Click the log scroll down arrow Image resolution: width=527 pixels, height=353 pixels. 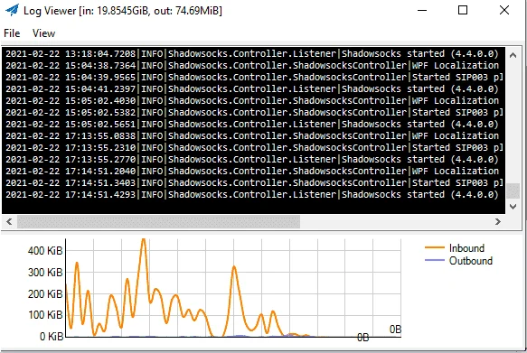513,207
